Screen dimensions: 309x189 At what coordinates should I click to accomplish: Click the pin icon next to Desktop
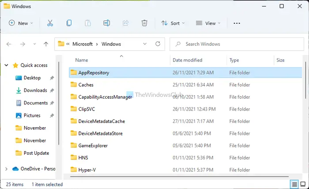(x=52, y=78)
